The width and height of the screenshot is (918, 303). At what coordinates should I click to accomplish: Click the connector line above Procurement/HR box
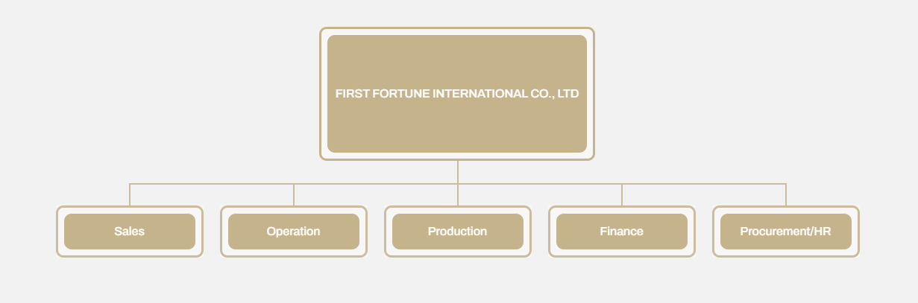[x=786, y=194]
